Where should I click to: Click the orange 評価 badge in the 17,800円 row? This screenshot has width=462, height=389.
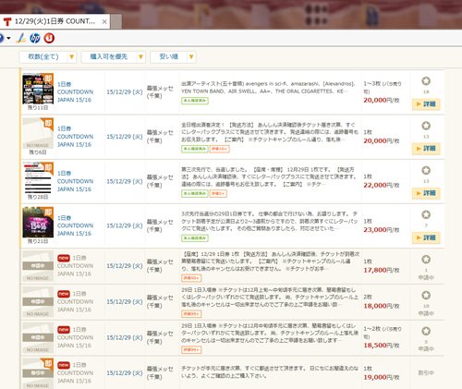pos(191,278)
